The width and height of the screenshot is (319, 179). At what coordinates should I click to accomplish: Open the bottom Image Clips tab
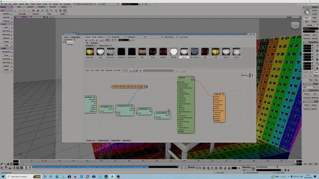pos(116,140)
